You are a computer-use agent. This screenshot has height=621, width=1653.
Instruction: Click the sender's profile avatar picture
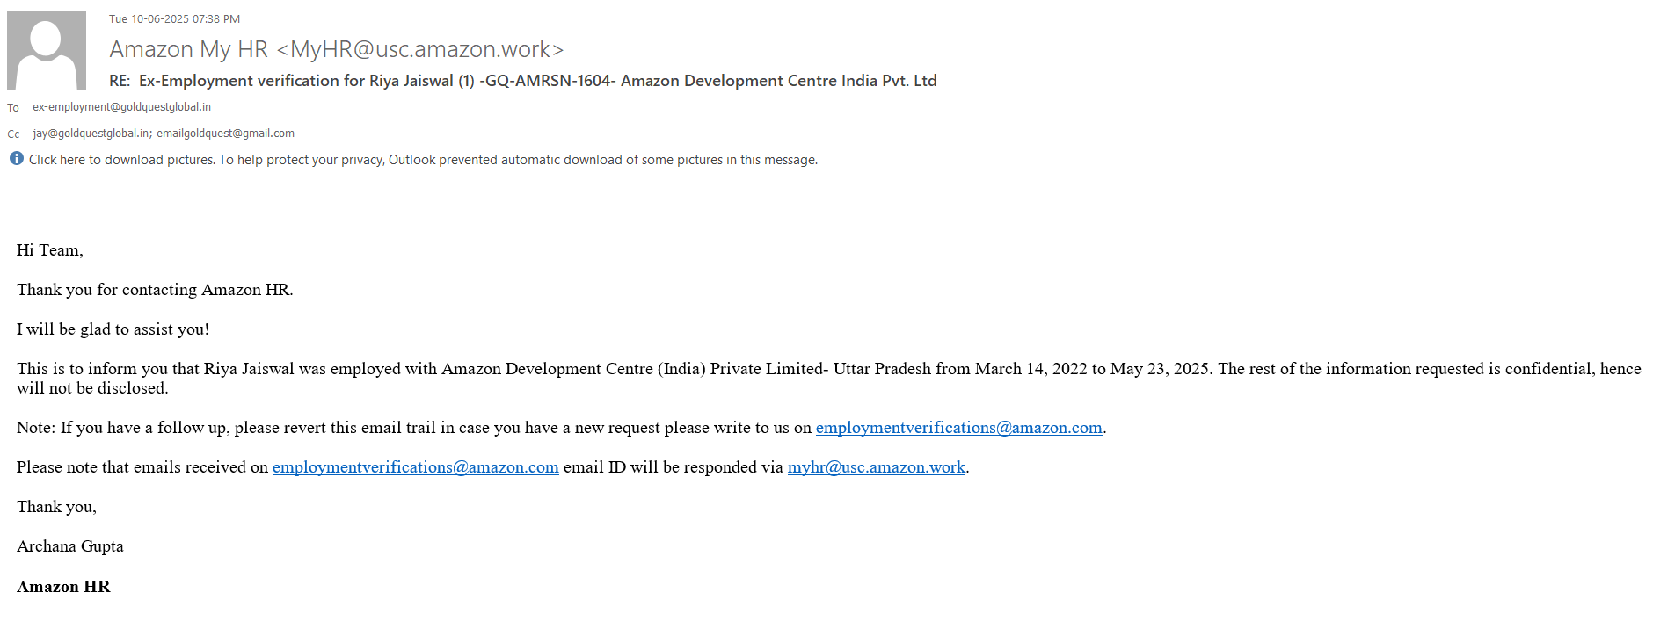pyautogui.click(x=47, y=50)
